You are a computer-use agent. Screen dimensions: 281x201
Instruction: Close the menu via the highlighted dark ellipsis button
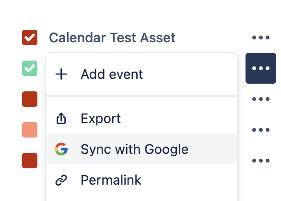point(261,68)
